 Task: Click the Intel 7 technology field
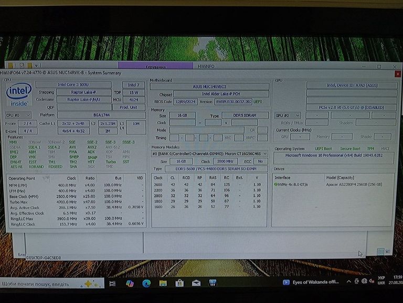pos(133,85)
